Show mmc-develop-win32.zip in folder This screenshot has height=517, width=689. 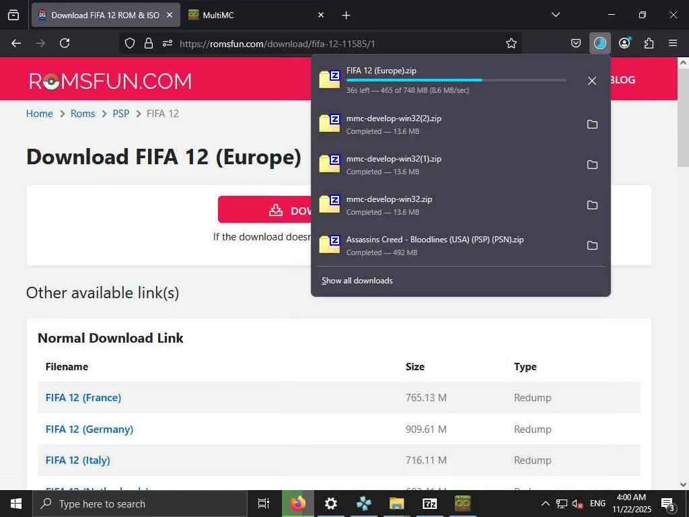[x=592, y=205]
